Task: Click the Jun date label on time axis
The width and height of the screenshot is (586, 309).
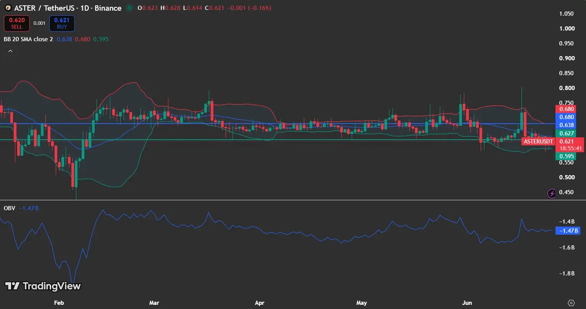Action: click(467, 303)
